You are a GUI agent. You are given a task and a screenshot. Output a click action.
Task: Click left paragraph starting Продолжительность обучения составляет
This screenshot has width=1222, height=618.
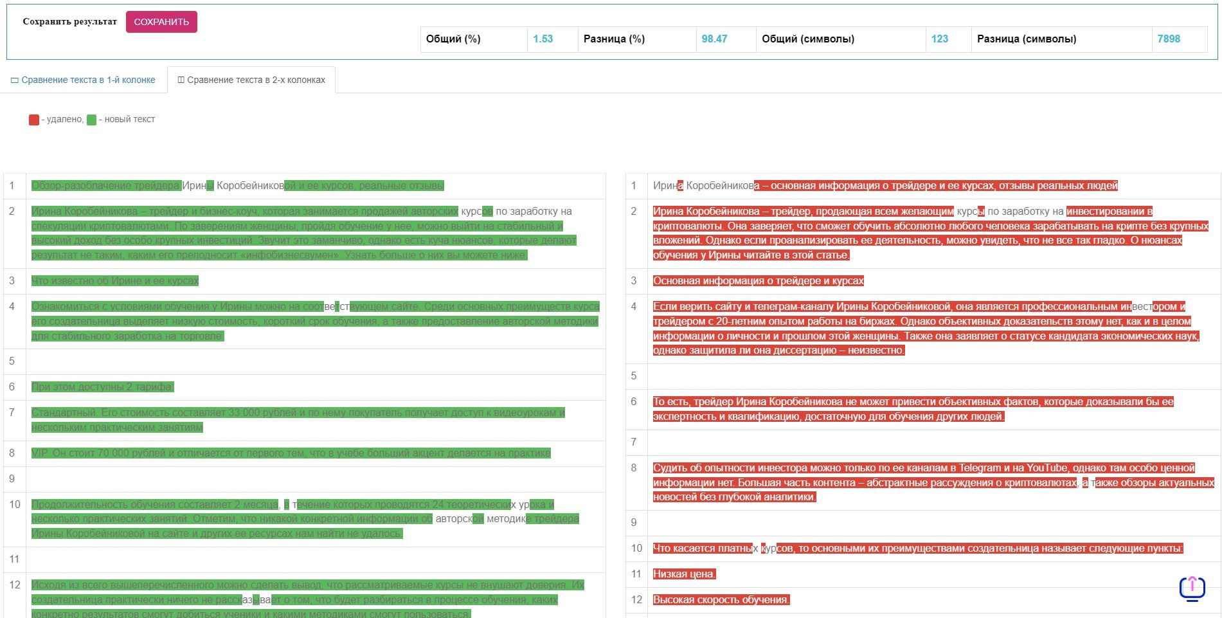point(305,519)
